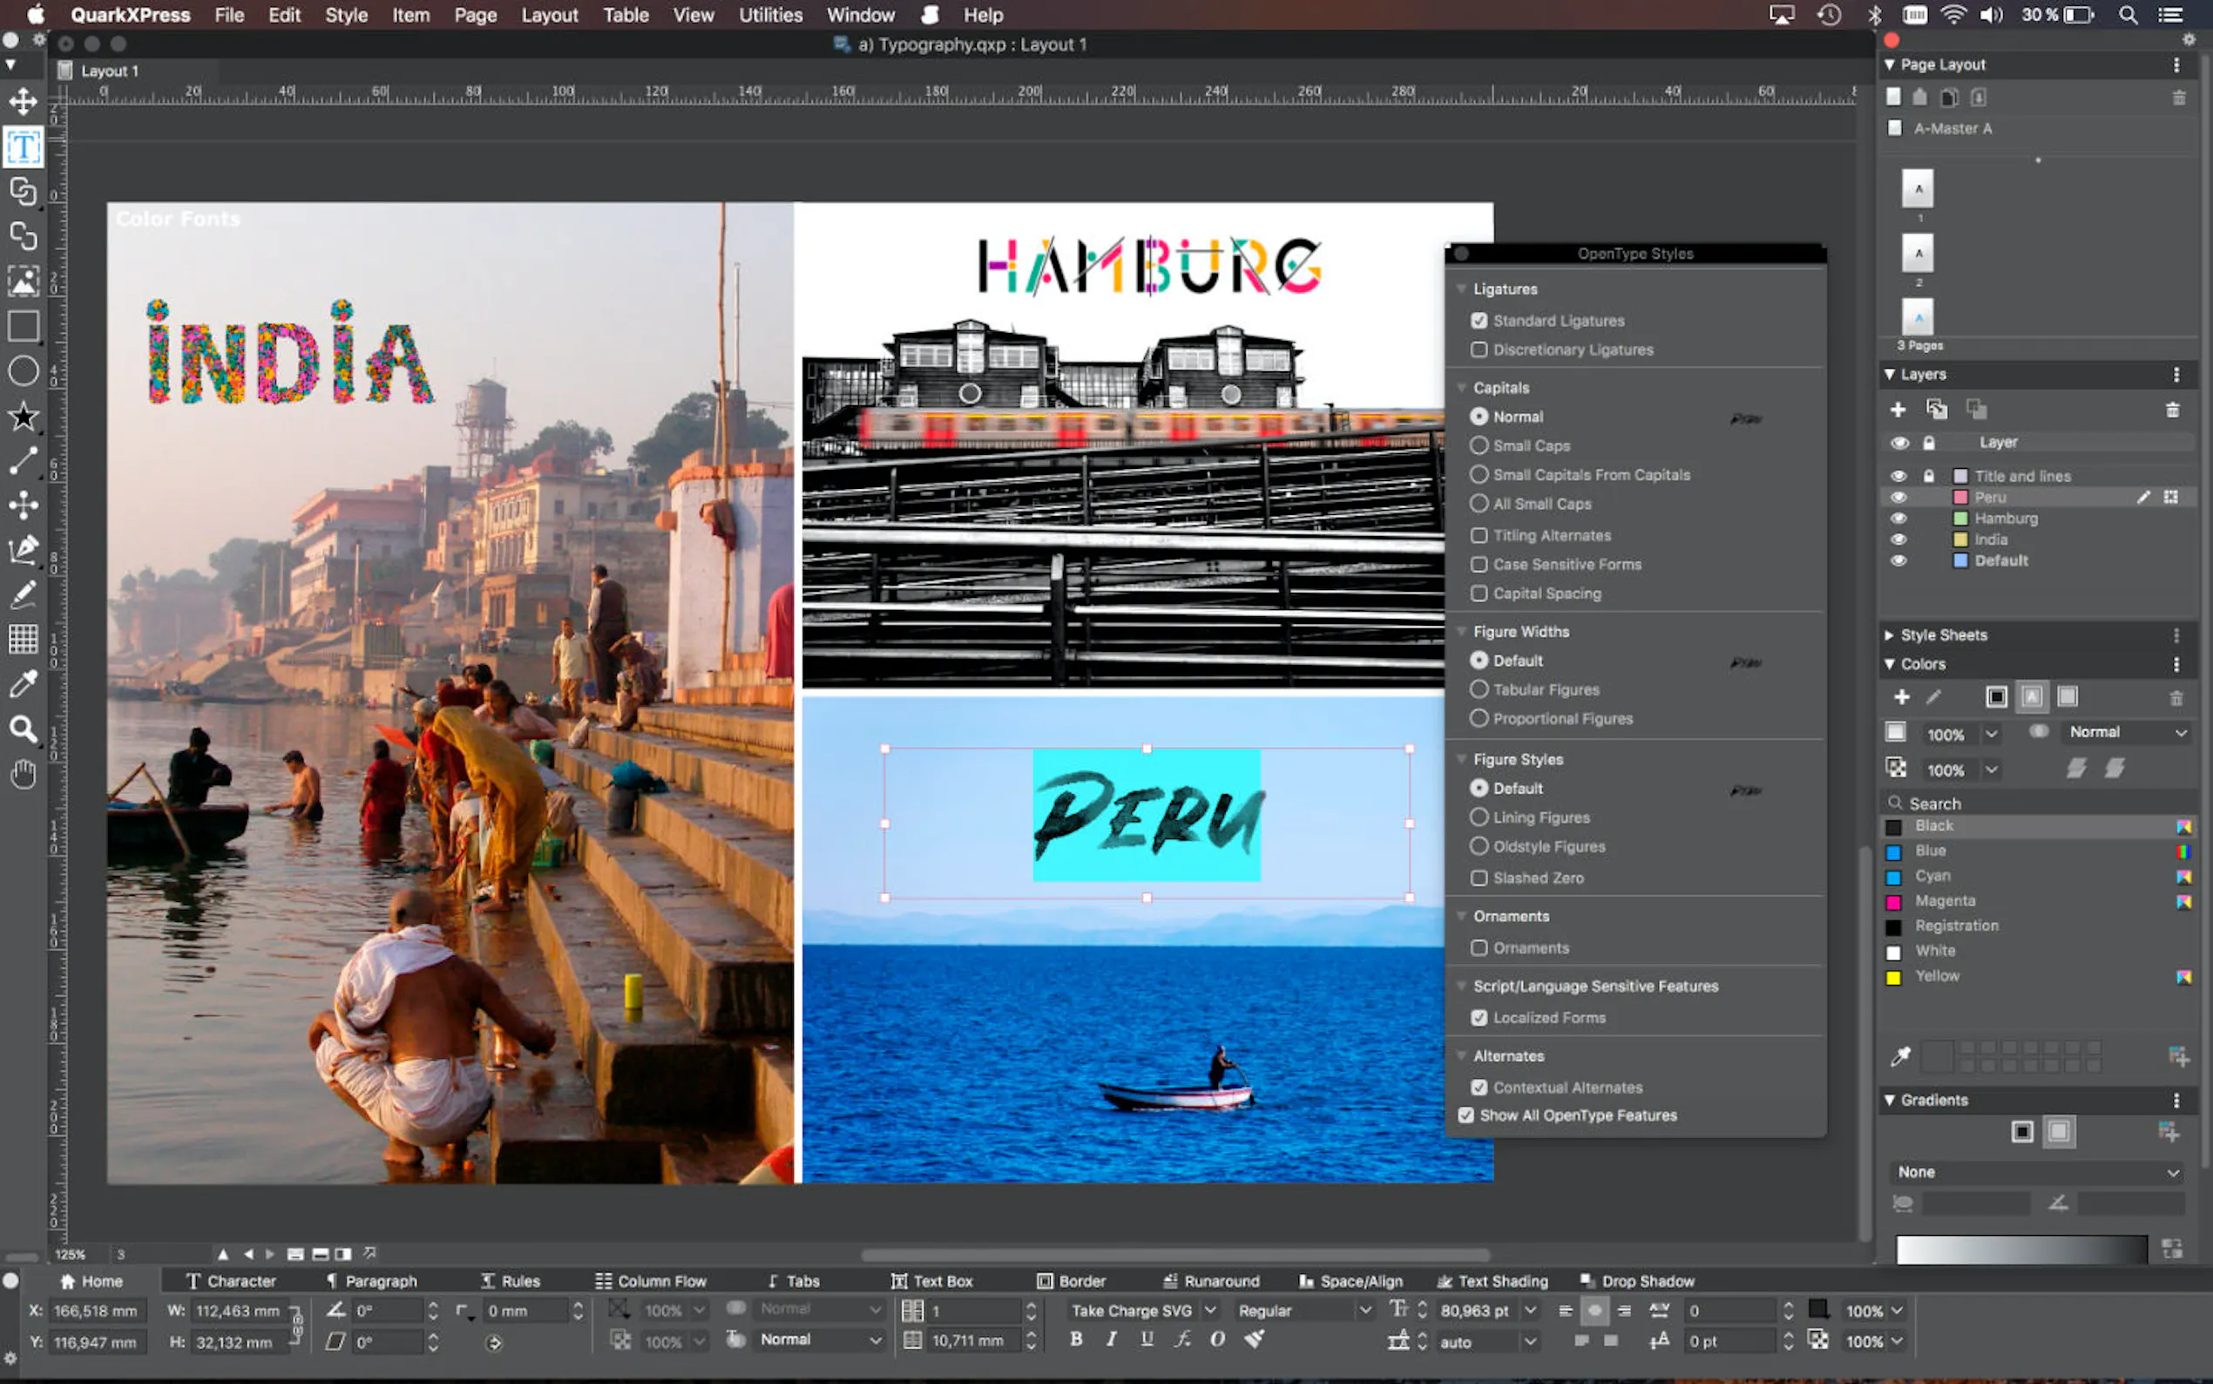Select the Oval Box tool

tap(23, 370)
